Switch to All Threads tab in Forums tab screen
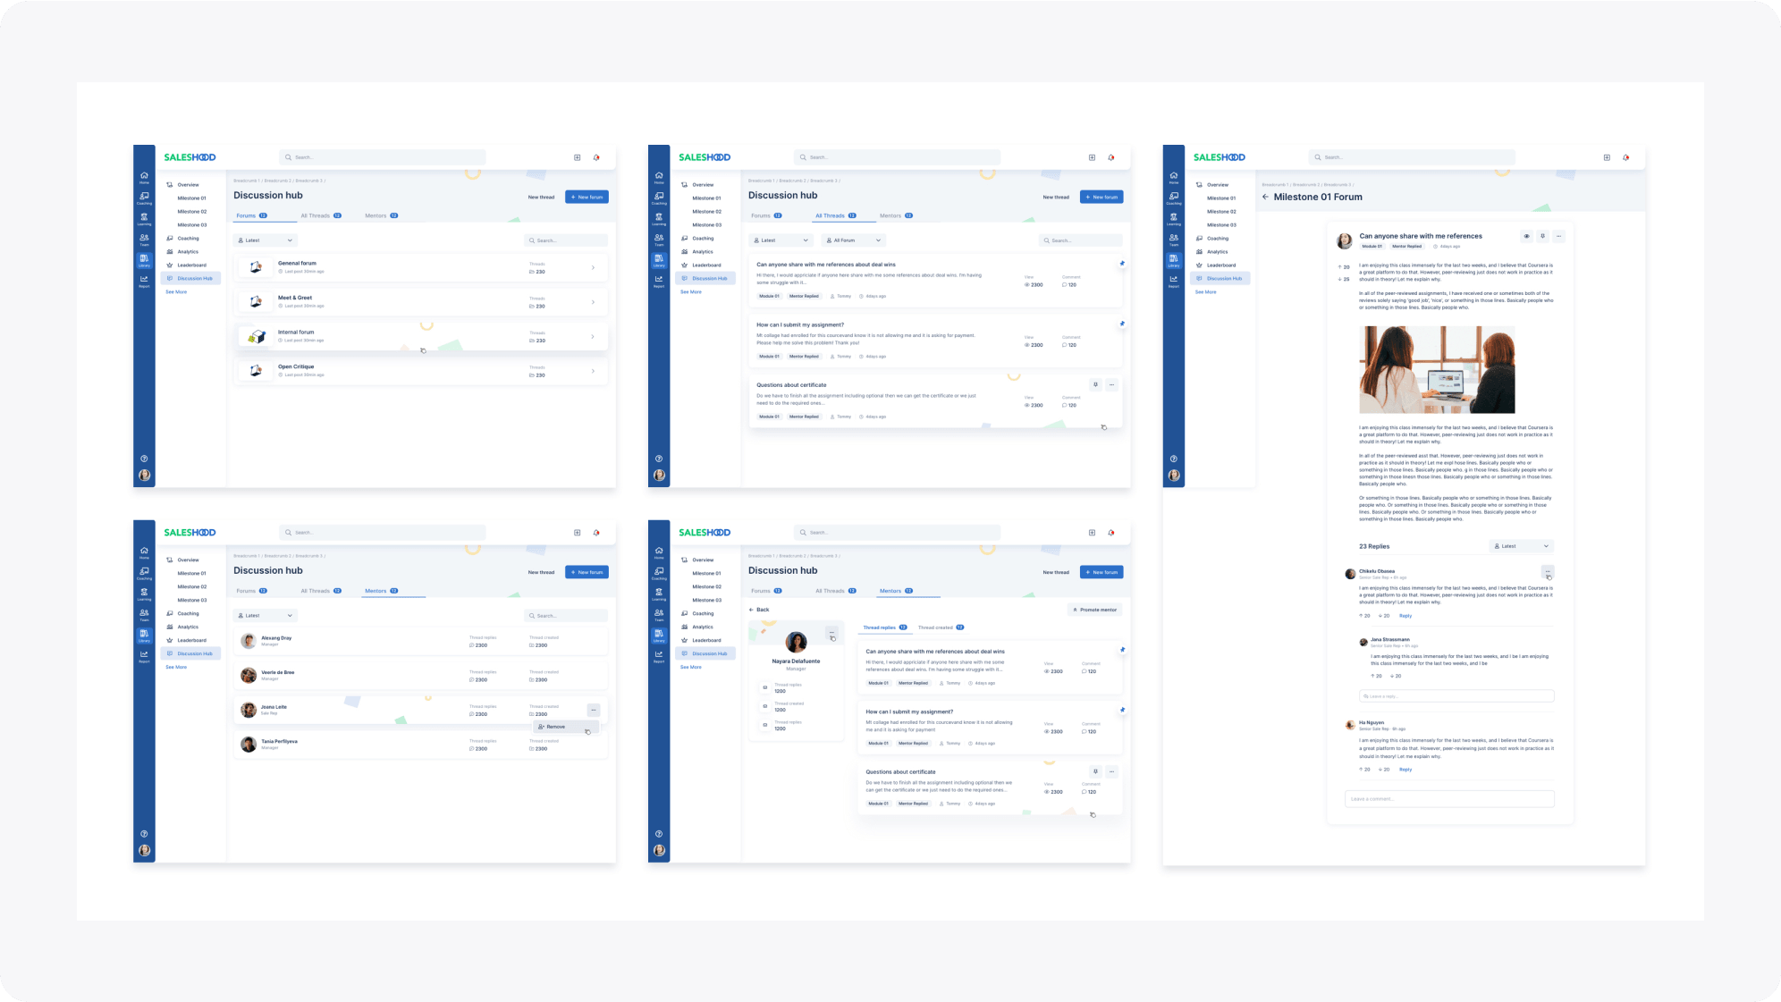The image size is (1781, 1002). 321,215
